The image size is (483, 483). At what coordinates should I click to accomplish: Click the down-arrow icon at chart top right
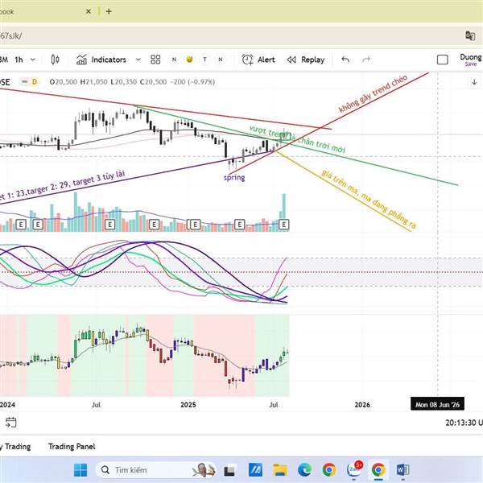click(x=474, y=82)
